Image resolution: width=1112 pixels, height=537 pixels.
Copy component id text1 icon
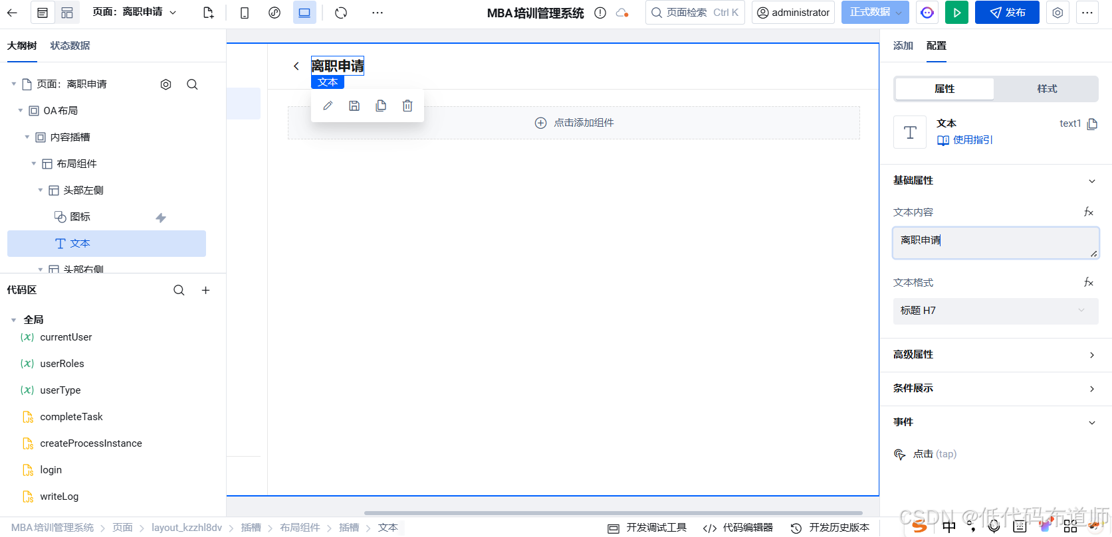[x=1092, y=123]
